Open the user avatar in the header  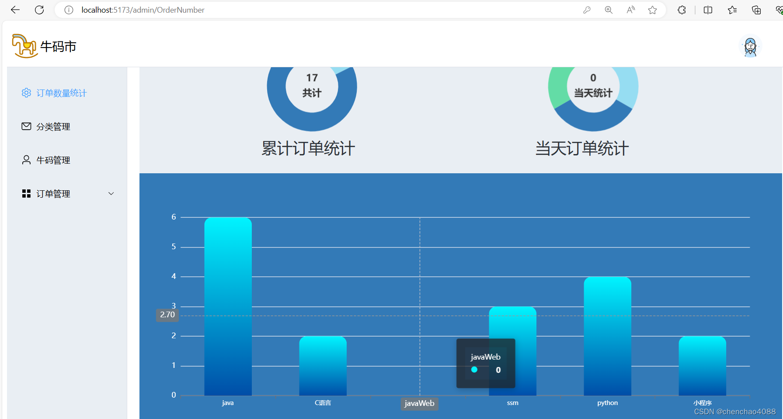pyautogui.click(x=750, y=47)
